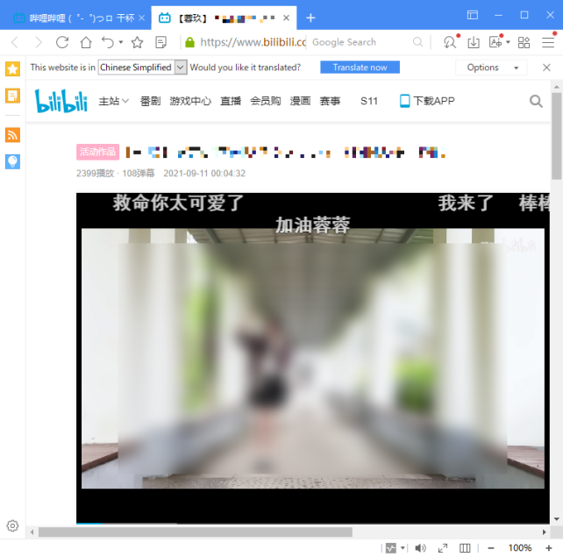Bookmark this page with the star icon

[137, 42]
